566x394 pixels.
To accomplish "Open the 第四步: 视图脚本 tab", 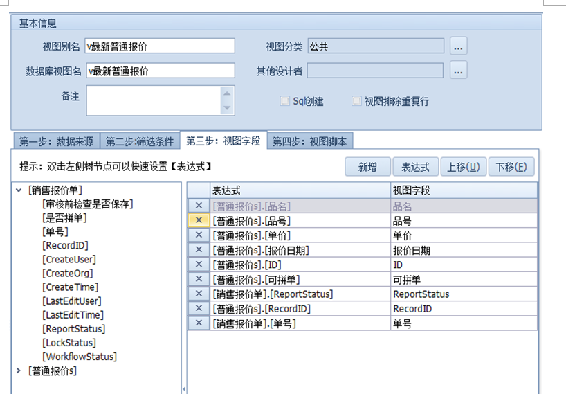I will point(311,141).
